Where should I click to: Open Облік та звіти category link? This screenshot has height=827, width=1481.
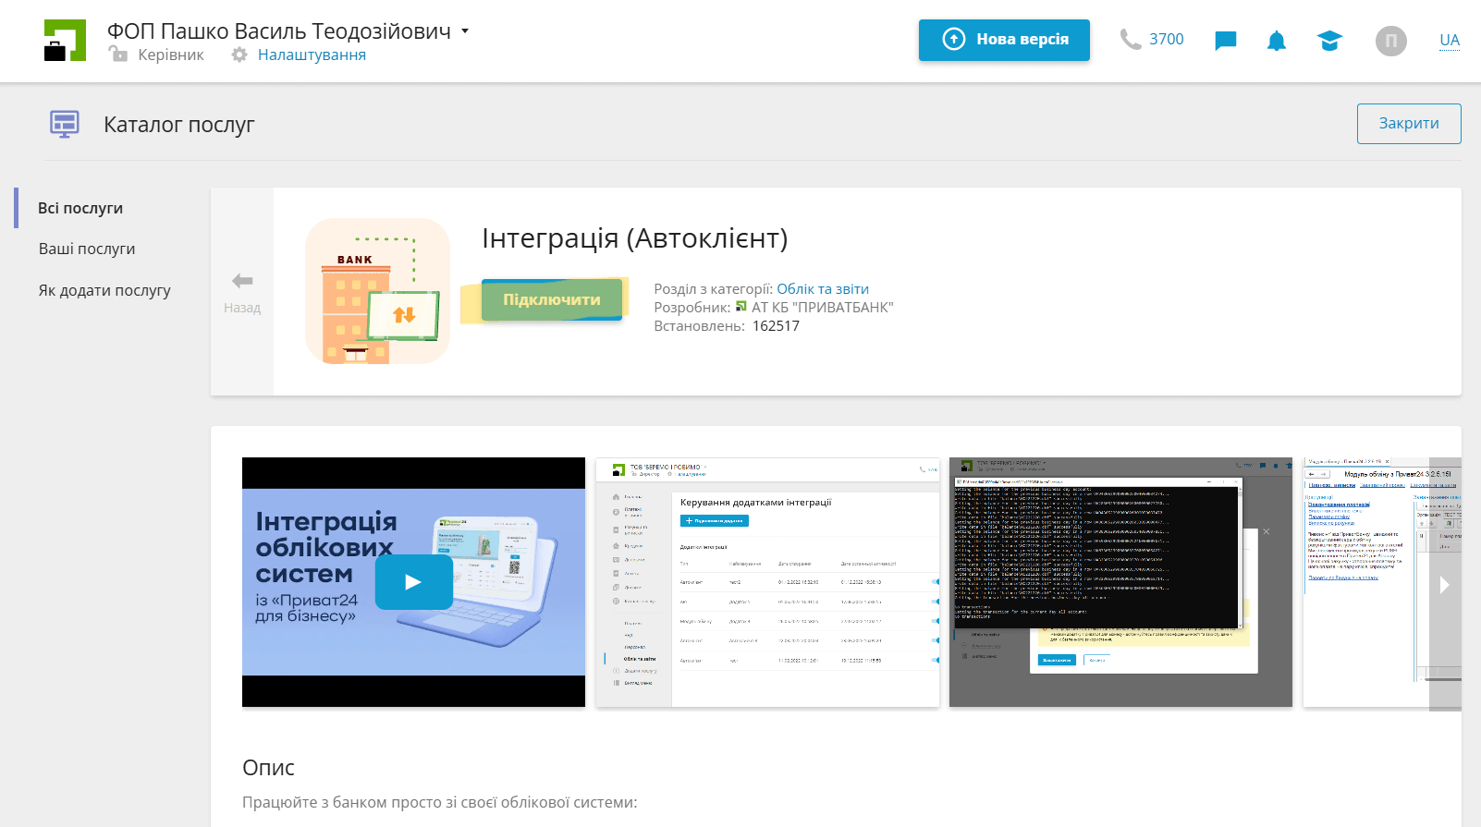click(823, 289)
